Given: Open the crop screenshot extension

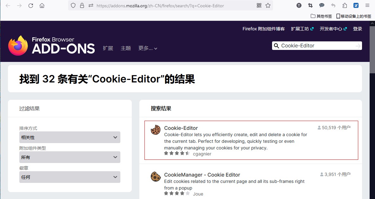Looking at the screenshot, I should (310, 5).
